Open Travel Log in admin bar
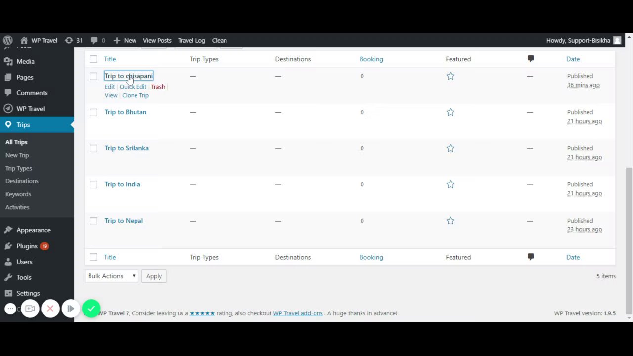The width and height of the screenshot is (633, 356). tap(191, 40)
